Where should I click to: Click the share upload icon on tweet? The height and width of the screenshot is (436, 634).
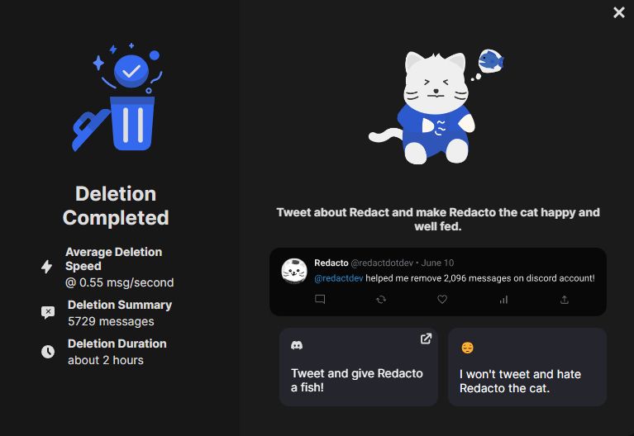(565, 300)
